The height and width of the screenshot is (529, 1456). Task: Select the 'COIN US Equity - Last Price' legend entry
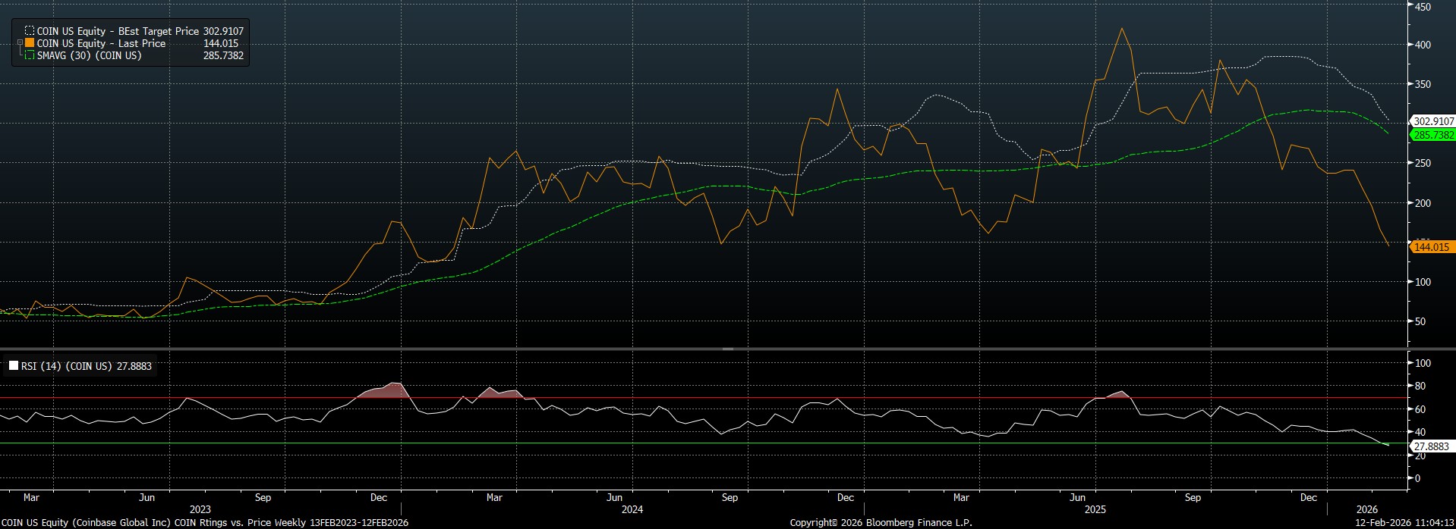(x=101, y=44)
